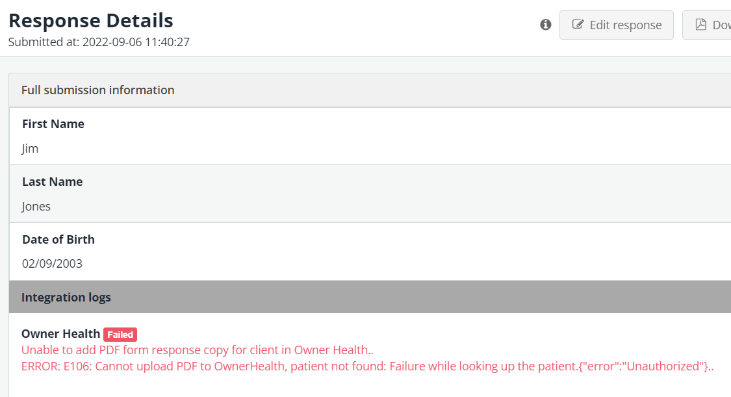The image size is (731, 397).
Task: Click the red Failed status badge
Action: [120, 335]
